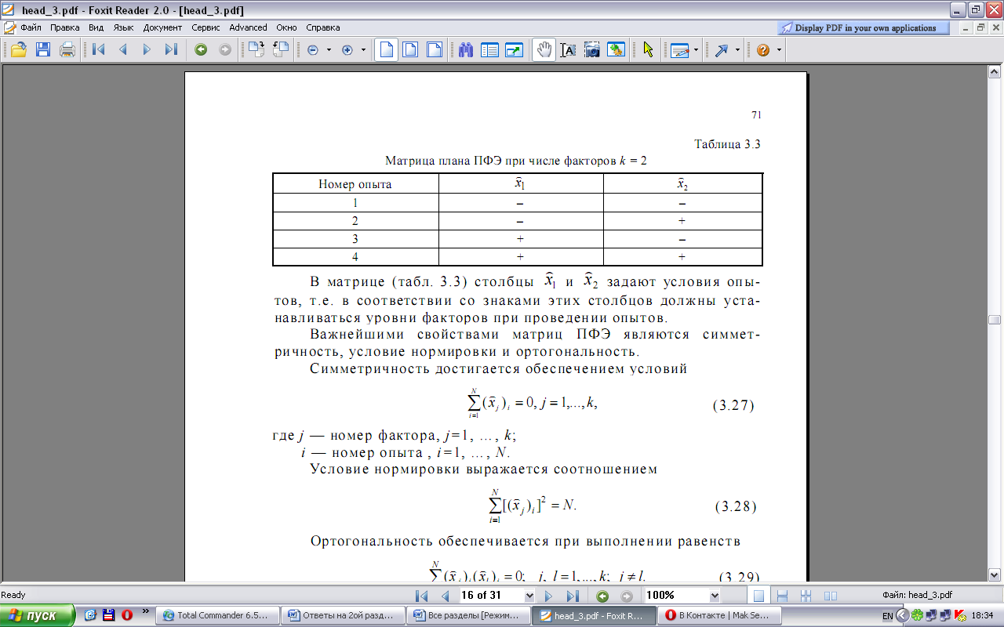Click the Windows пуск start button
The height and width of the screenshot is (627, 1004).
38,615
